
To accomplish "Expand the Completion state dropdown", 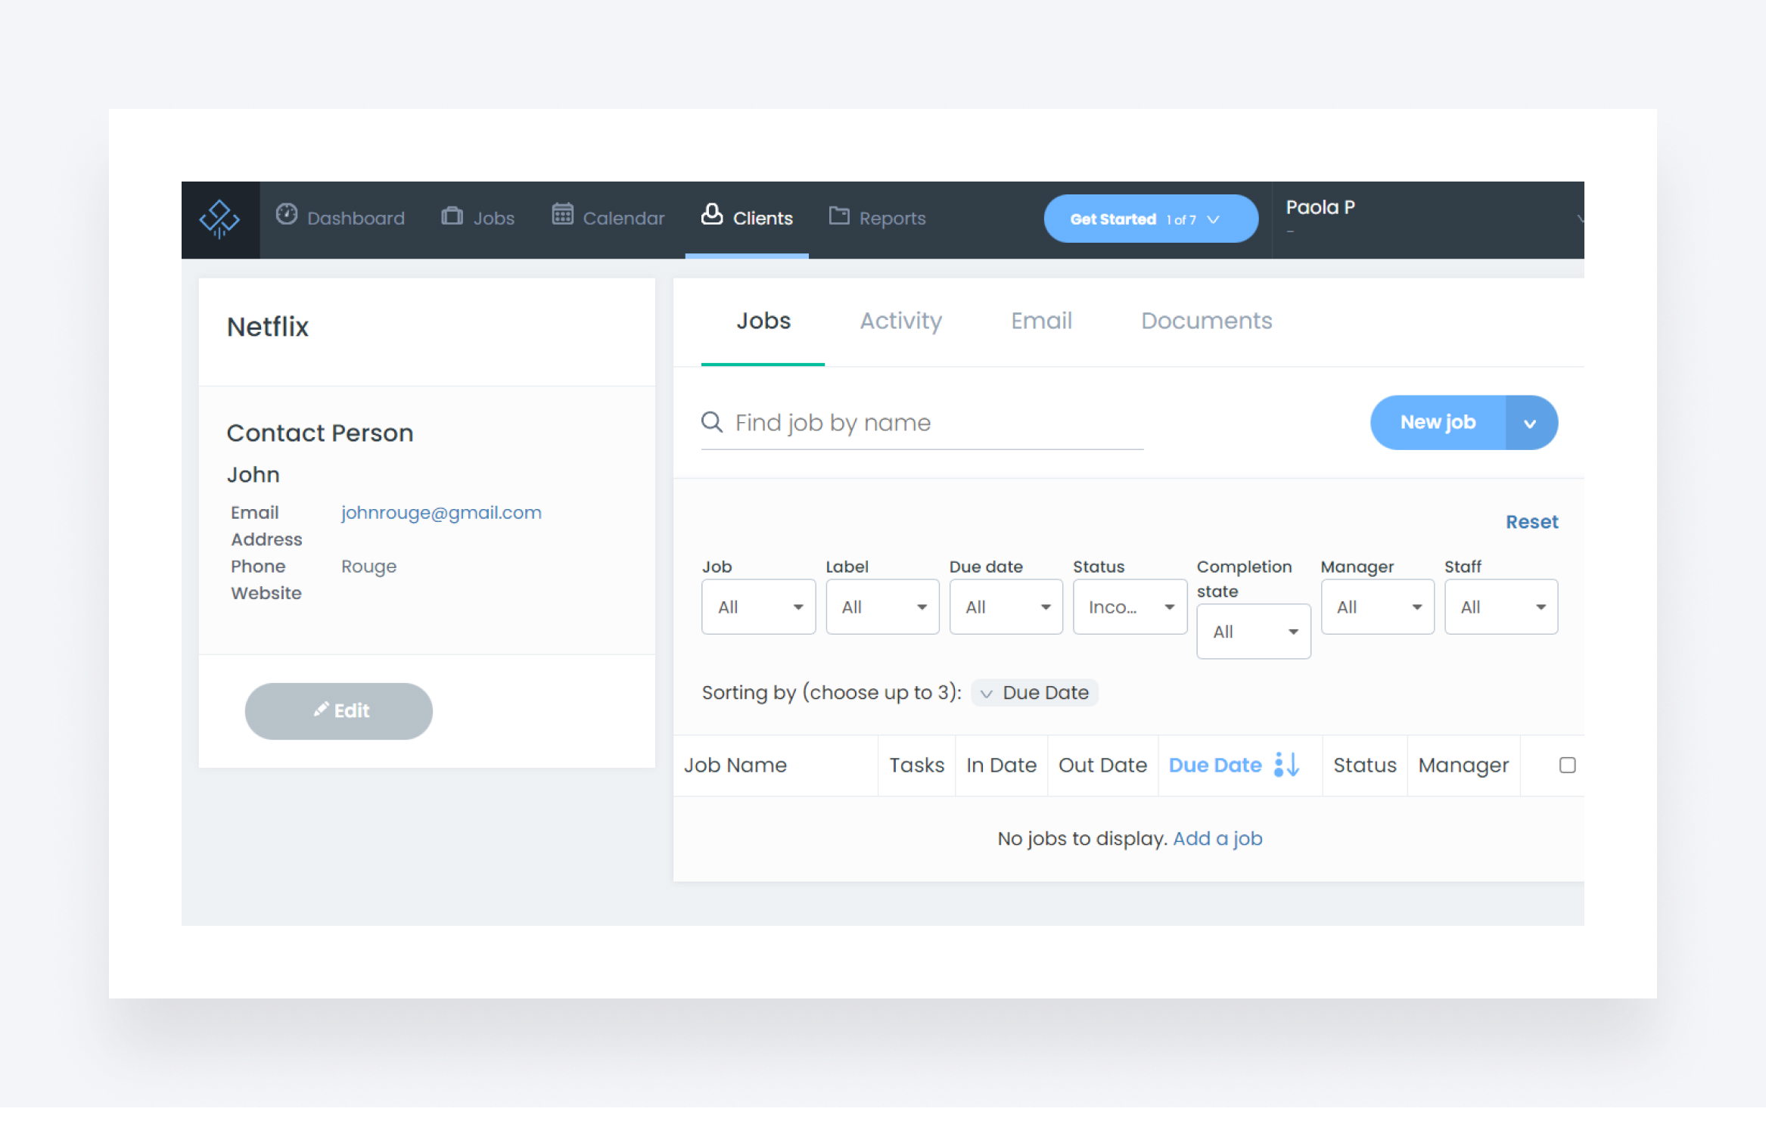I will click(1252, 631).
